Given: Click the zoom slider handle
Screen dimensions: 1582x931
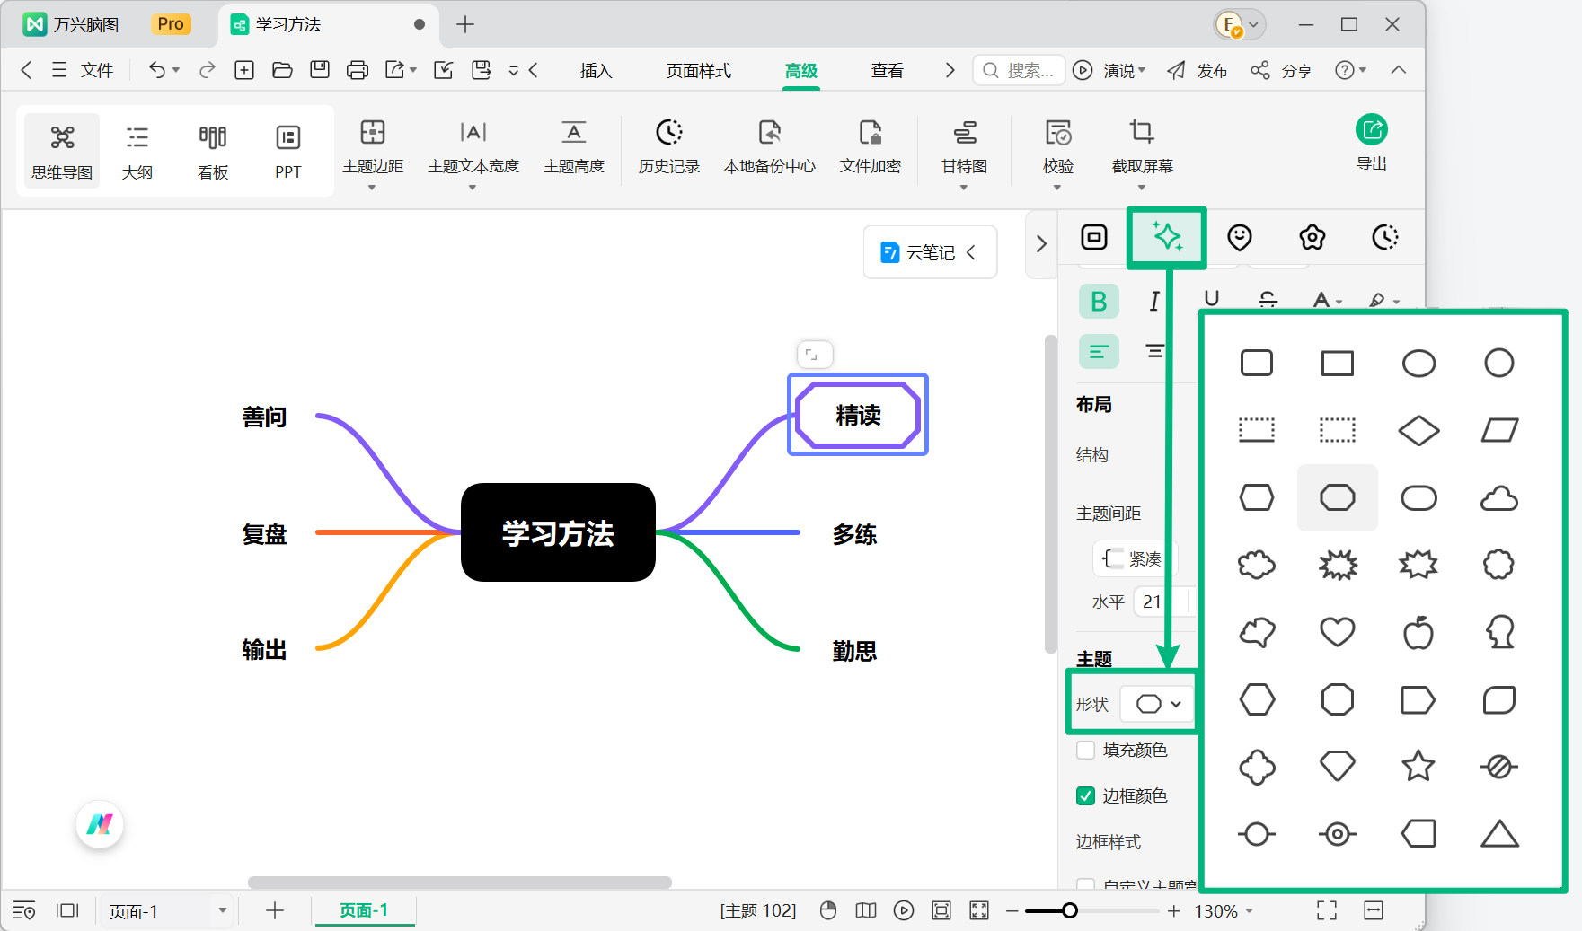Looking at the screenshot, I should pyautogui.click(x=1069, y=911).
